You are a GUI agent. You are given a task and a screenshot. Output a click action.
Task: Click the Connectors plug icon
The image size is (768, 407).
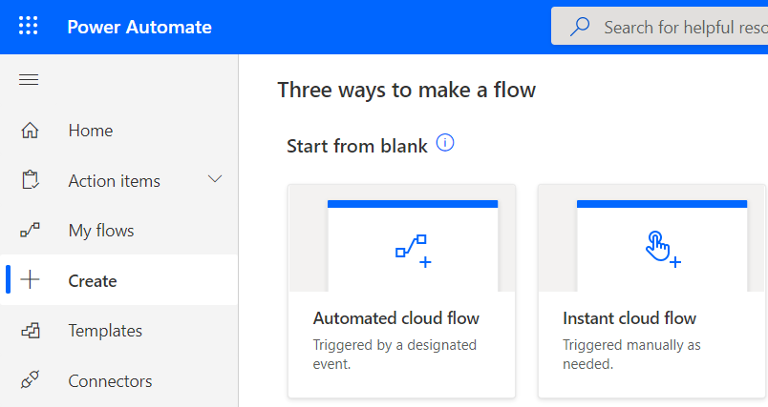click(30, 380)
